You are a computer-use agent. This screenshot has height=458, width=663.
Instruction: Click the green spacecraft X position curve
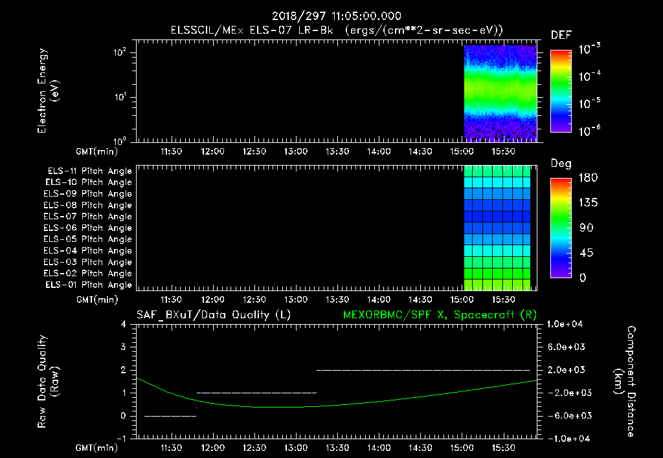[x=336, y=405]
